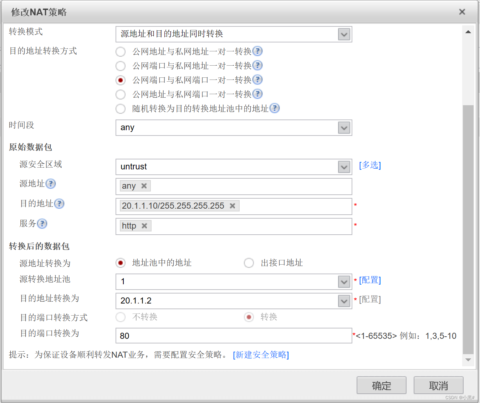Remove the any tag from 源地址

click(144, 185)
